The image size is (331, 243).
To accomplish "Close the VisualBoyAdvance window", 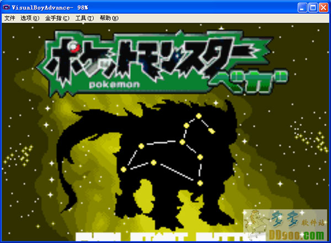I will tap(323, 8).
